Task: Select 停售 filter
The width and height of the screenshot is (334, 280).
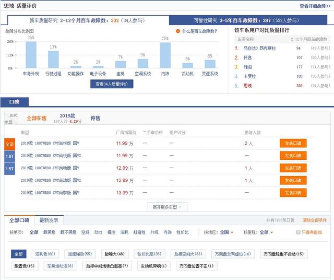Action: pos(96,119)
